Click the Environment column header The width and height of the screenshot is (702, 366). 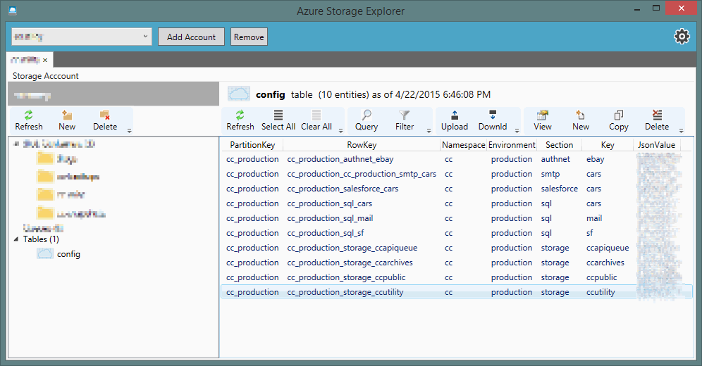pyautogui.click(x=512, y=145)
